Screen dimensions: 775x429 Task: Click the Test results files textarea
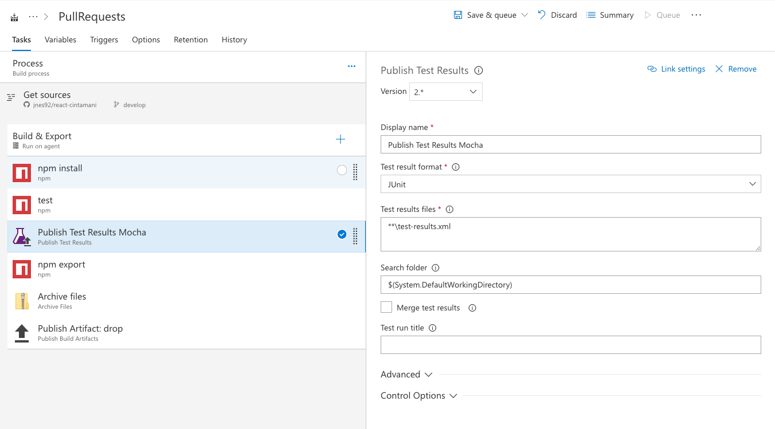coord(570,234)
